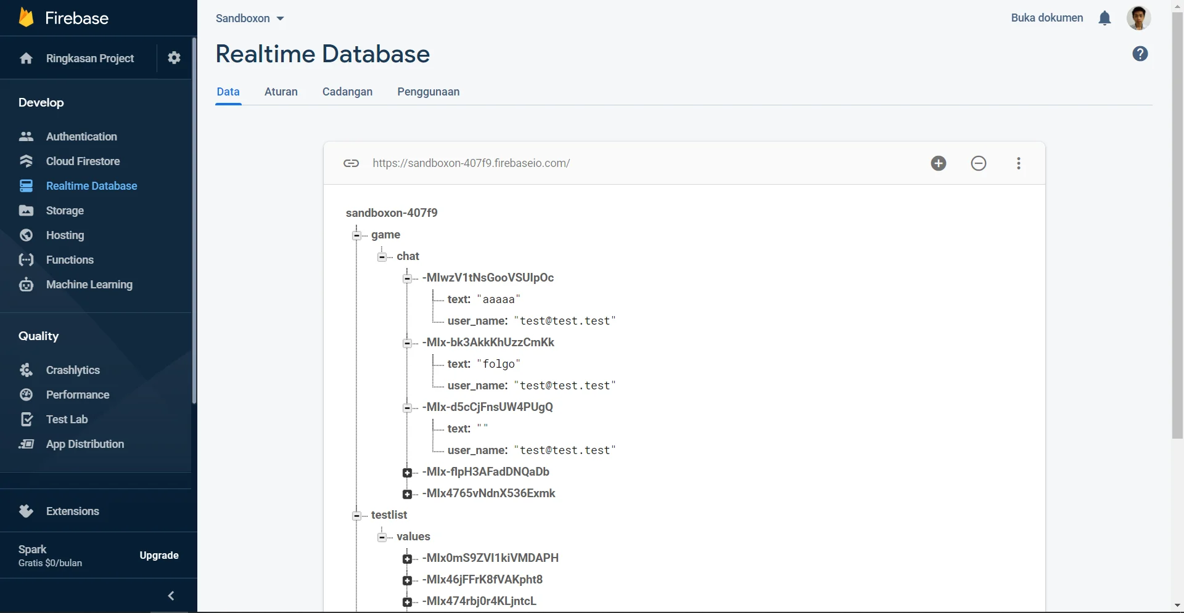Open the user account avatar
The height and width of the screenshot is (613, 1184).
point(1138,18)
